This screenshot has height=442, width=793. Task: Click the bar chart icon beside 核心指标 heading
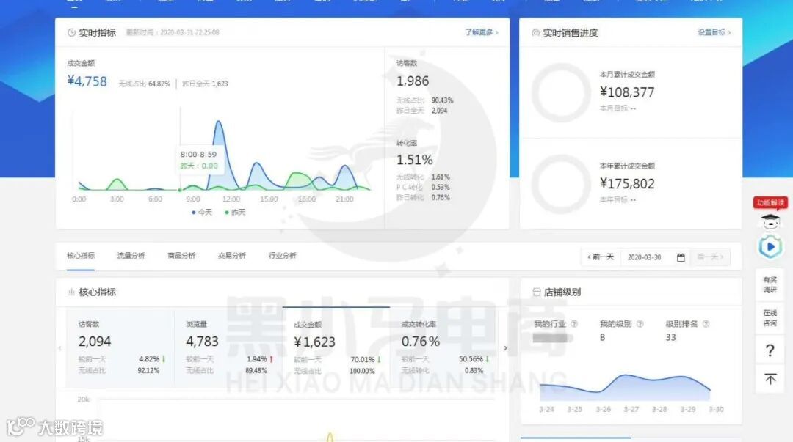(x=71, y=292)
